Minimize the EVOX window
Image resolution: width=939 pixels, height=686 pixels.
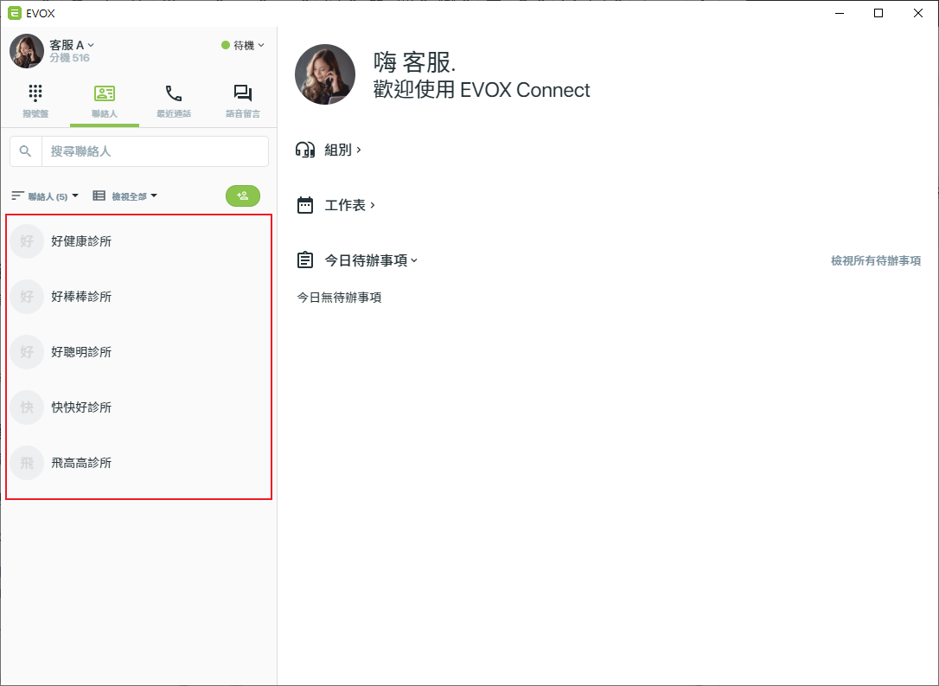tap(840, 13)
